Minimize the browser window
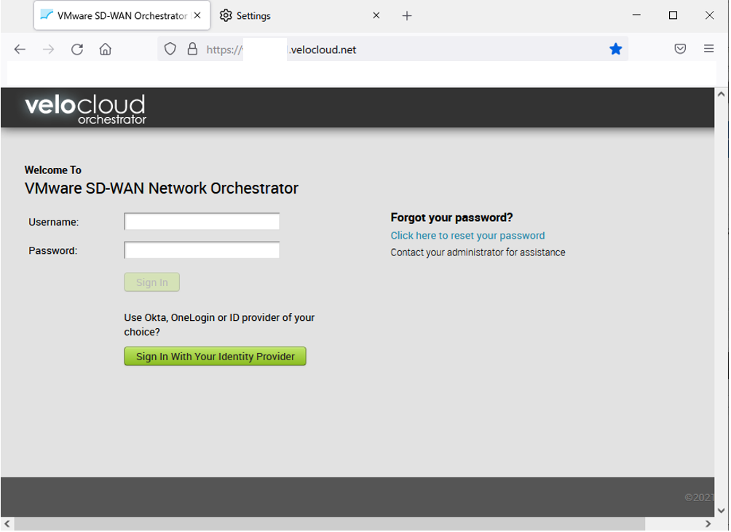731x532 pixels. [x=636, y=15]
